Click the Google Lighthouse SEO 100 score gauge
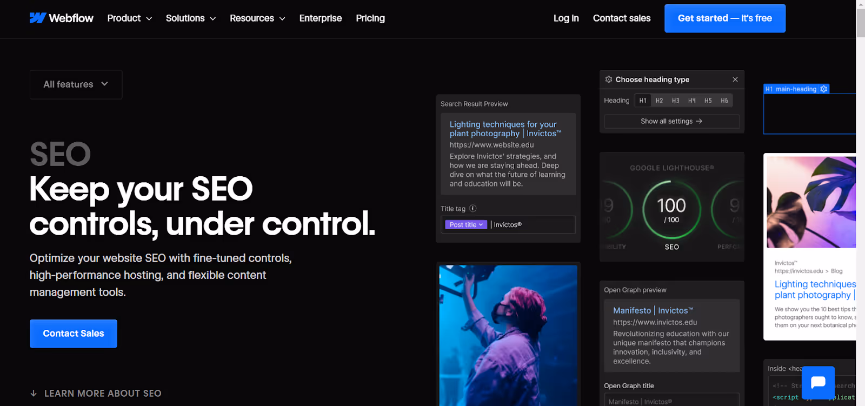 pyautogui.click(x=671, y=209)
